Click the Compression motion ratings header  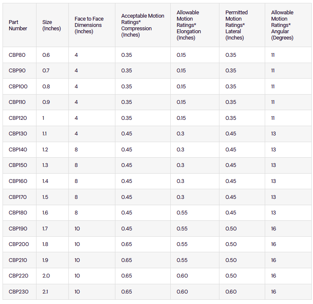pos(143,25)
